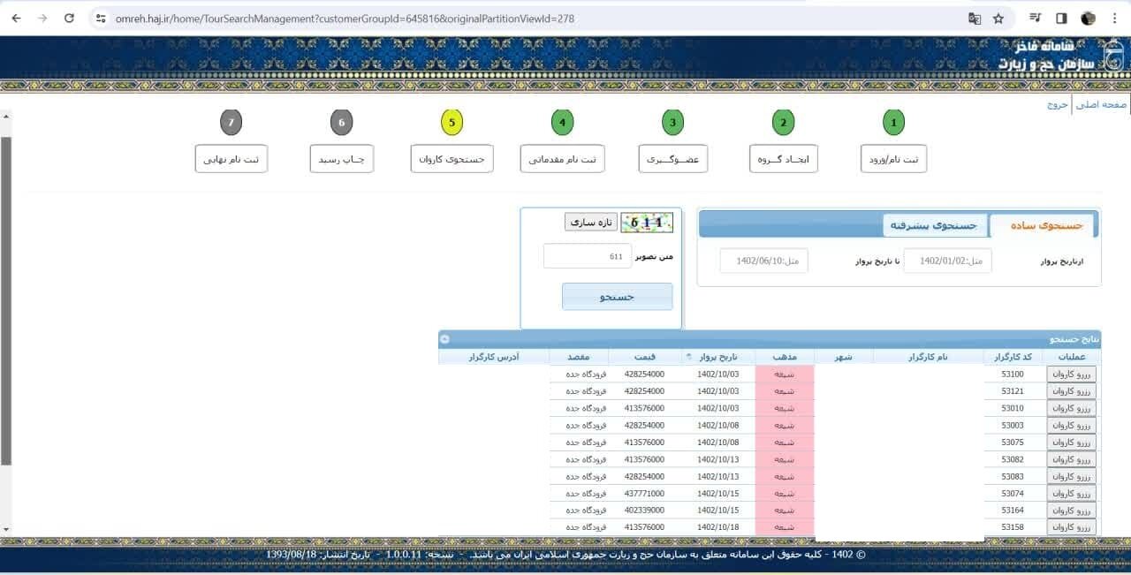Click the green step 1 circle

click(x=893, y=123)
